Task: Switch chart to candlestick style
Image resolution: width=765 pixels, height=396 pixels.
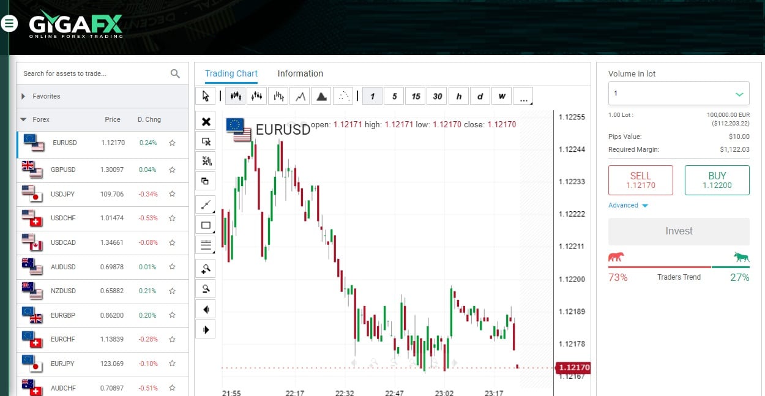Action: [x=235, y=96]
